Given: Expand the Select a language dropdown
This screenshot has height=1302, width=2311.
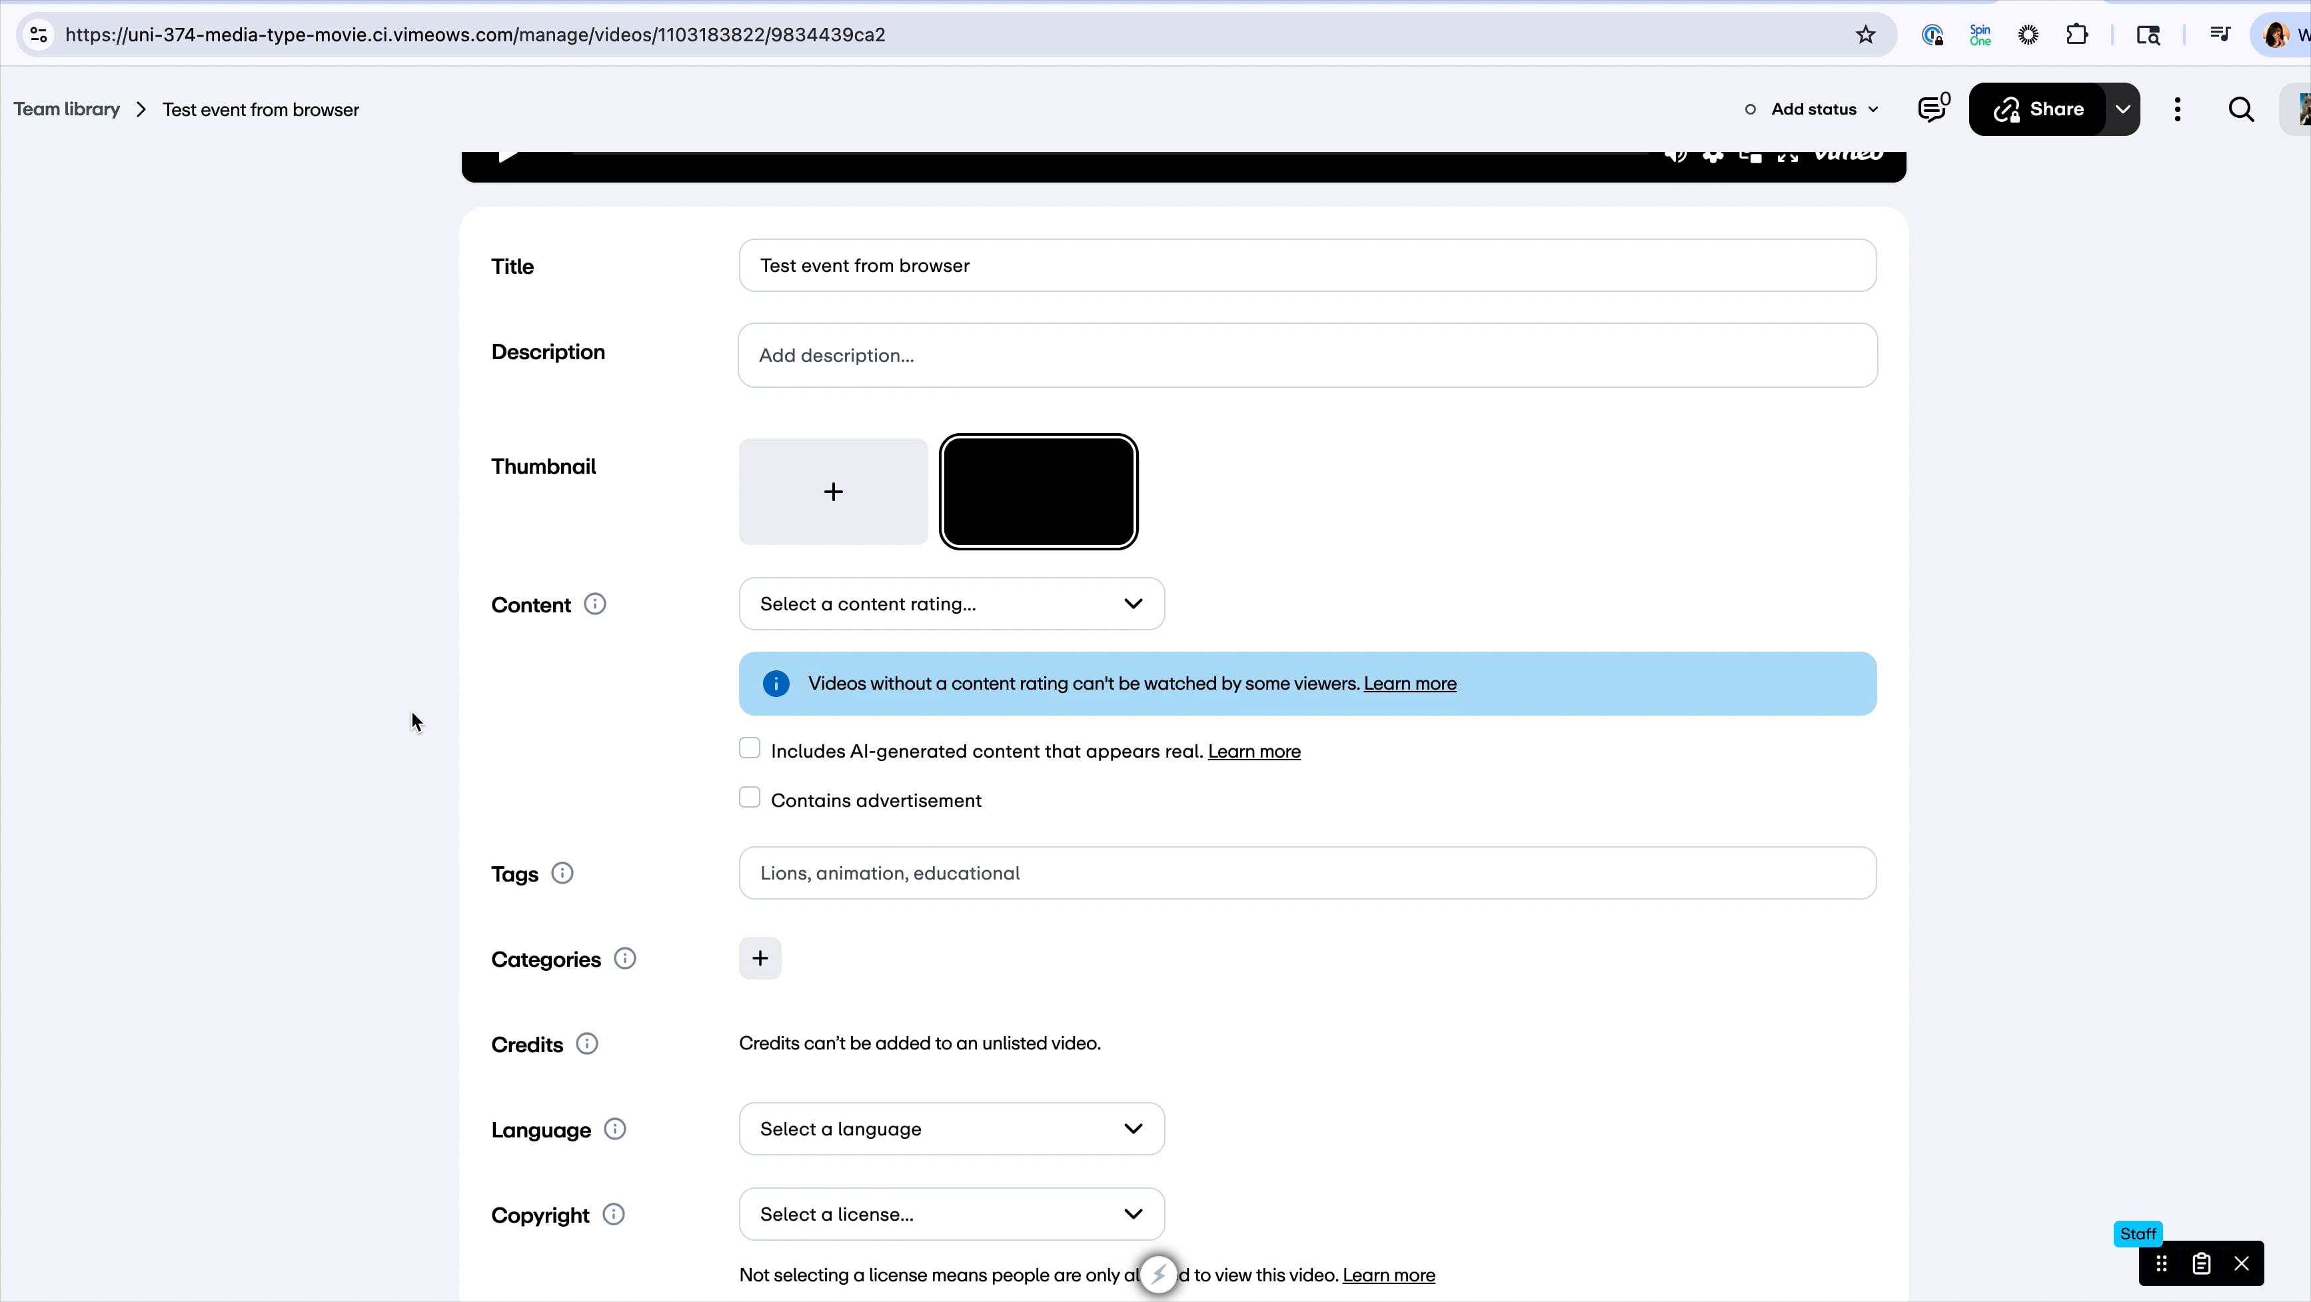Looking at the screenshot, I should [951, 1129].
